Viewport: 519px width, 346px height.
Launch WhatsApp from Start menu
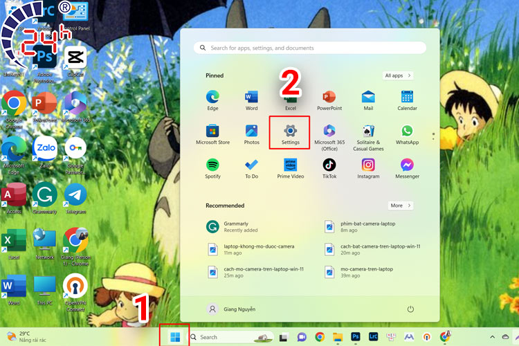click(407, 134)
